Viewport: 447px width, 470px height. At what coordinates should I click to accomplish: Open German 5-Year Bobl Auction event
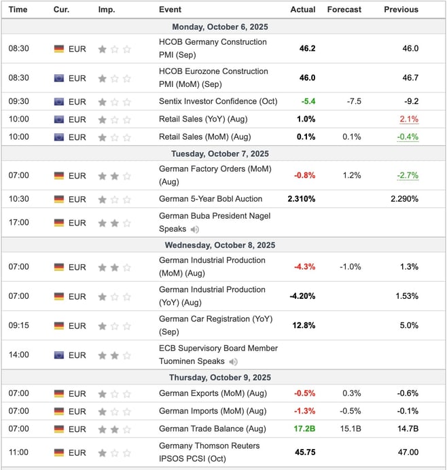click(x=210, y=199)
